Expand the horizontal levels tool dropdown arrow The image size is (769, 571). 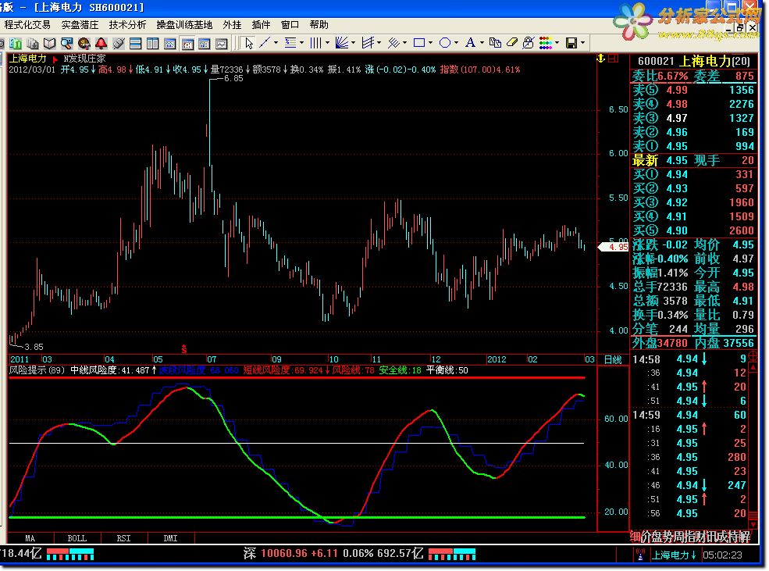tap(301, 43)
